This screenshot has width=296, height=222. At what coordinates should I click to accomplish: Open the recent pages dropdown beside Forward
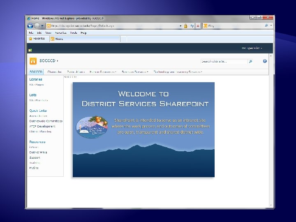coord(42,25)
